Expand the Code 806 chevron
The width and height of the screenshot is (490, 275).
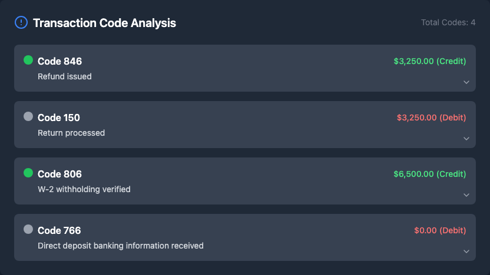pyautogui.click(x=466, y=195)
